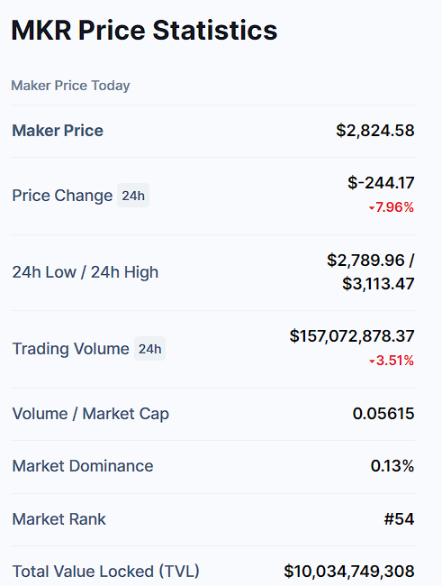Select the Maker Price label
The height and width of the screenshot is (586, 442).
click(x=58, y=131)
